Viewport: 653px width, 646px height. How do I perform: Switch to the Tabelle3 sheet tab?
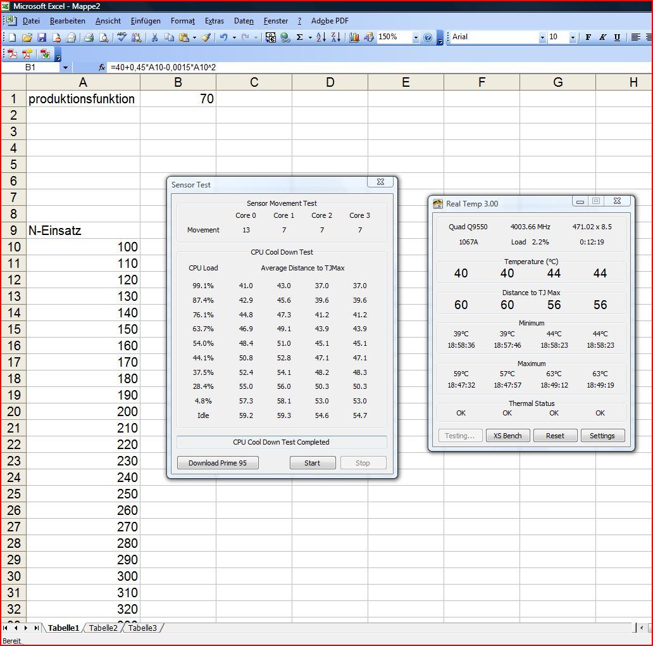[142, 628]
